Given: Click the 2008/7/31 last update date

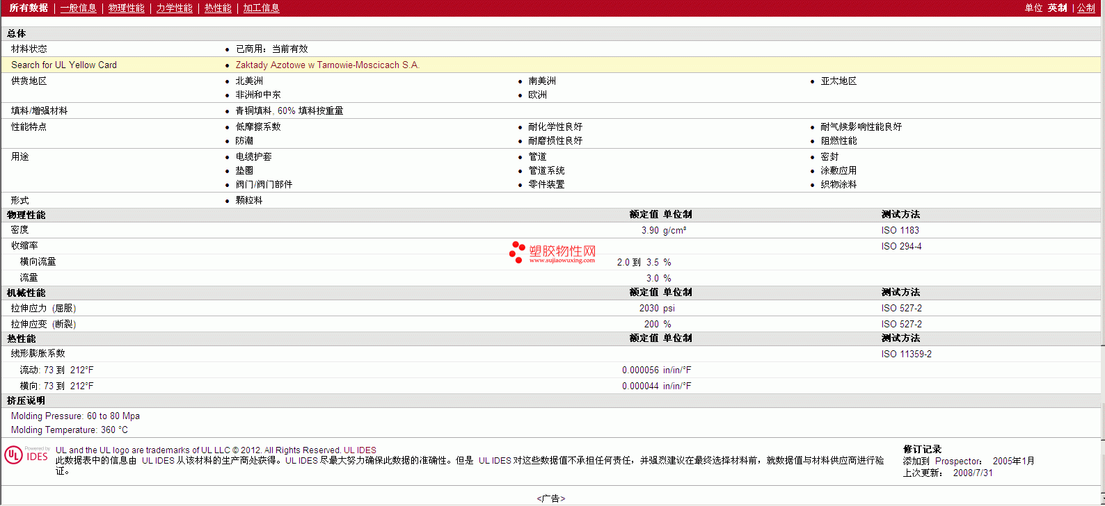Looking at the screenshot, I should pos(973,473).
